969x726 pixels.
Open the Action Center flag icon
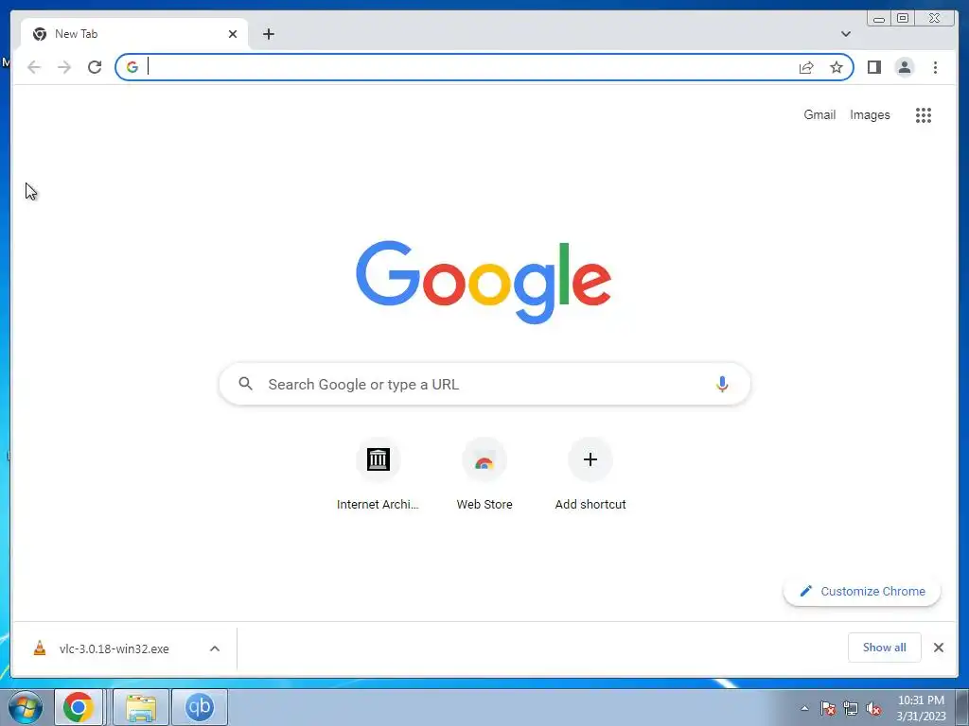click(827, 708)
